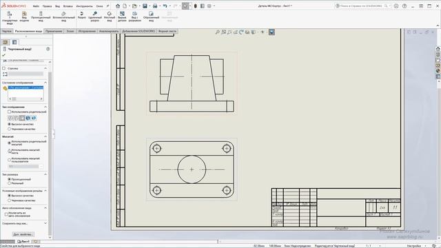Toggle Исключить из авто-обновления checkbox
Screen dimensions: 441x248
click(6, 214)
